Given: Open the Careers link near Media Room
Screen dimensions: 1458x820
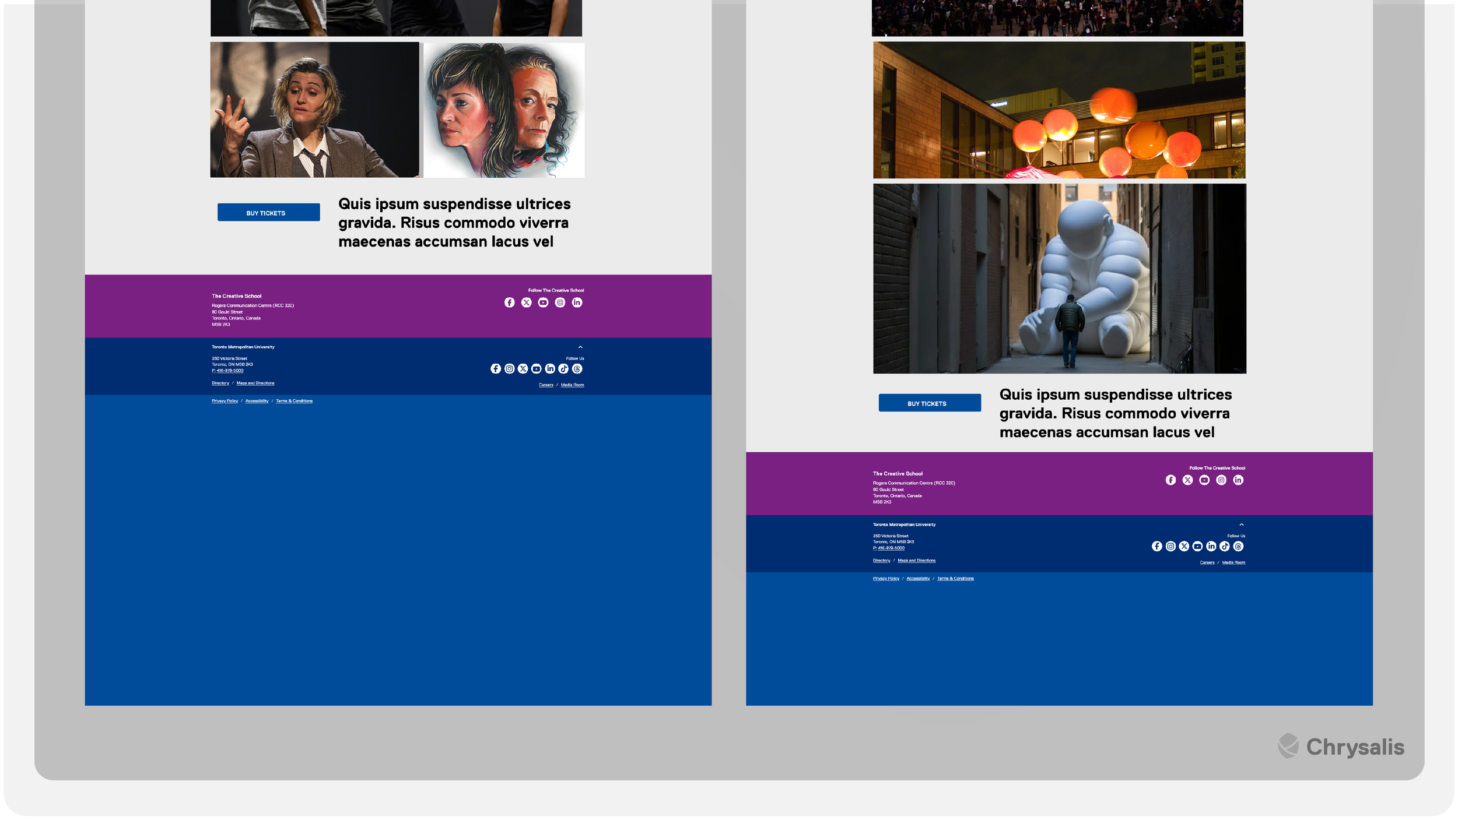Looking at the screenshot, I should 546,385.
